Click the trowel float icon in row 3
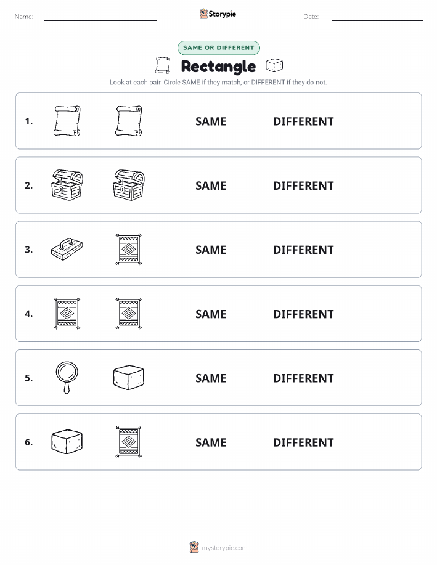The width and height of the screenshot is (437, 565). pyautogui.click(x=67, y=249)
